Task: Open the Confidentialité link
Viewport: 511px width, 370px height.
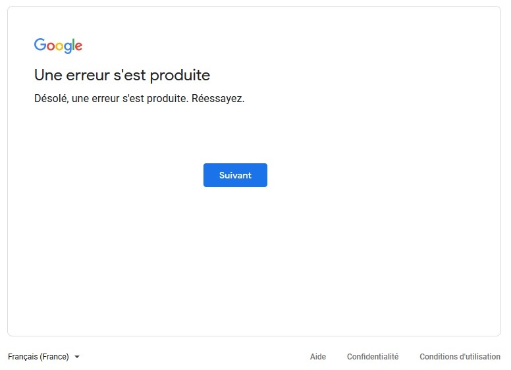Action: coord(373,357)
